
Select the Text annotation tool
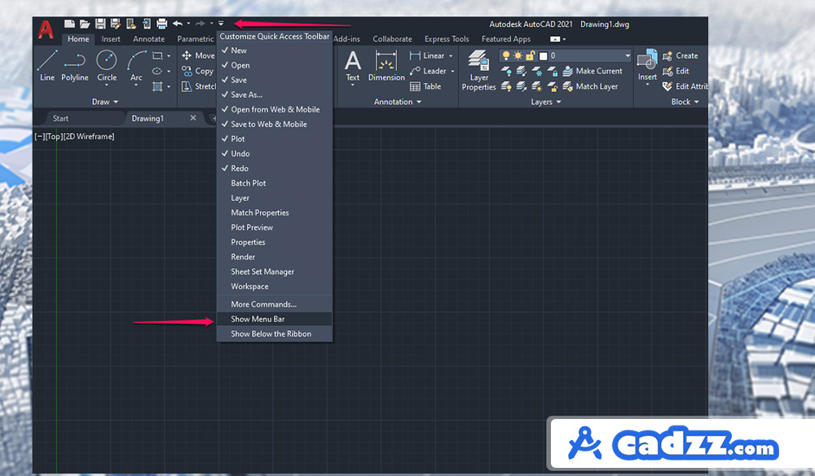tap(353, 65)
